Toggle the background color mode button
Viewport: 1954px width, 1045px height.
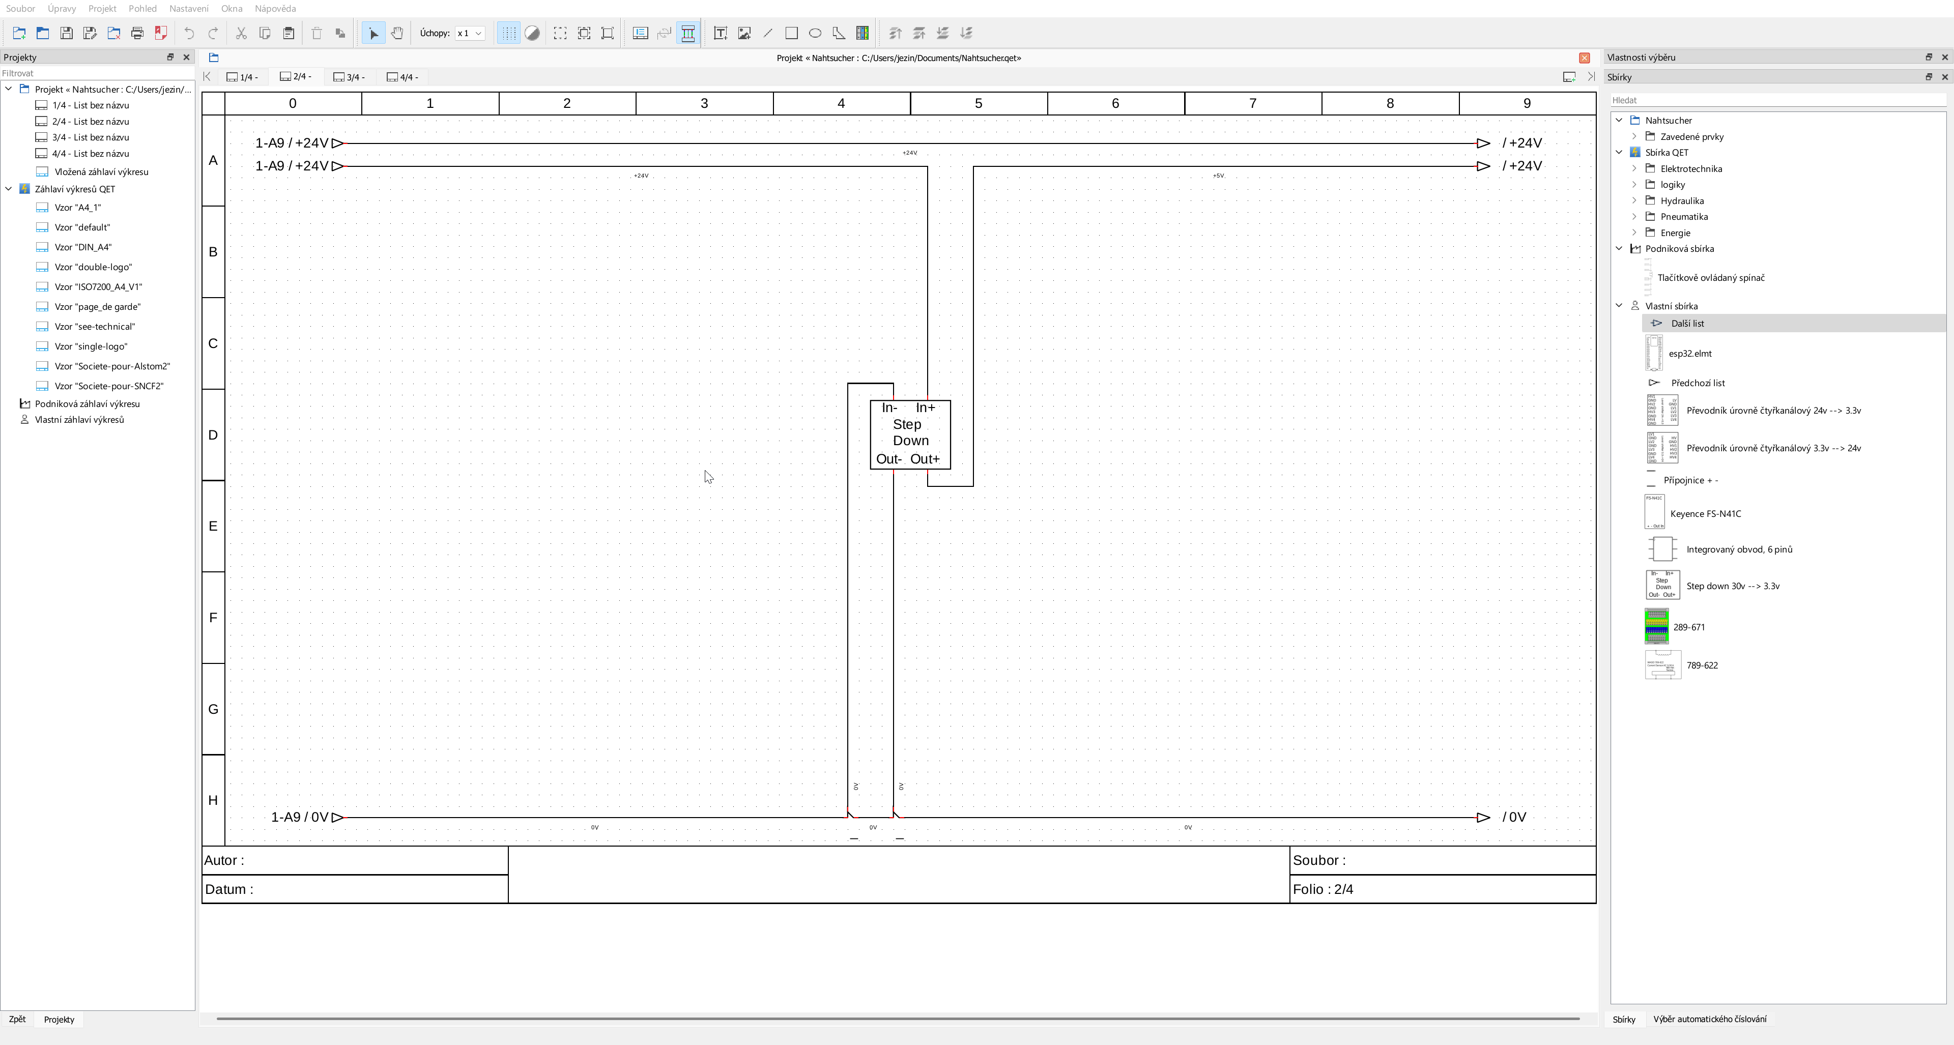point(532,34)
